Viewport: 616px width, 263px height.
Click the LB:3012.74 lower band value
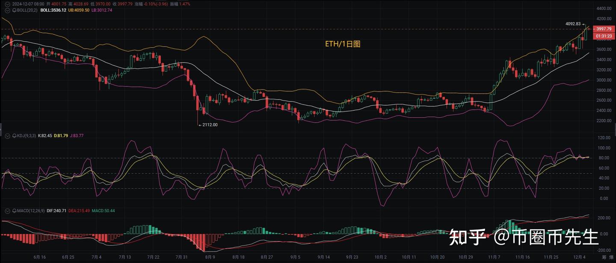tap(102, 10)
